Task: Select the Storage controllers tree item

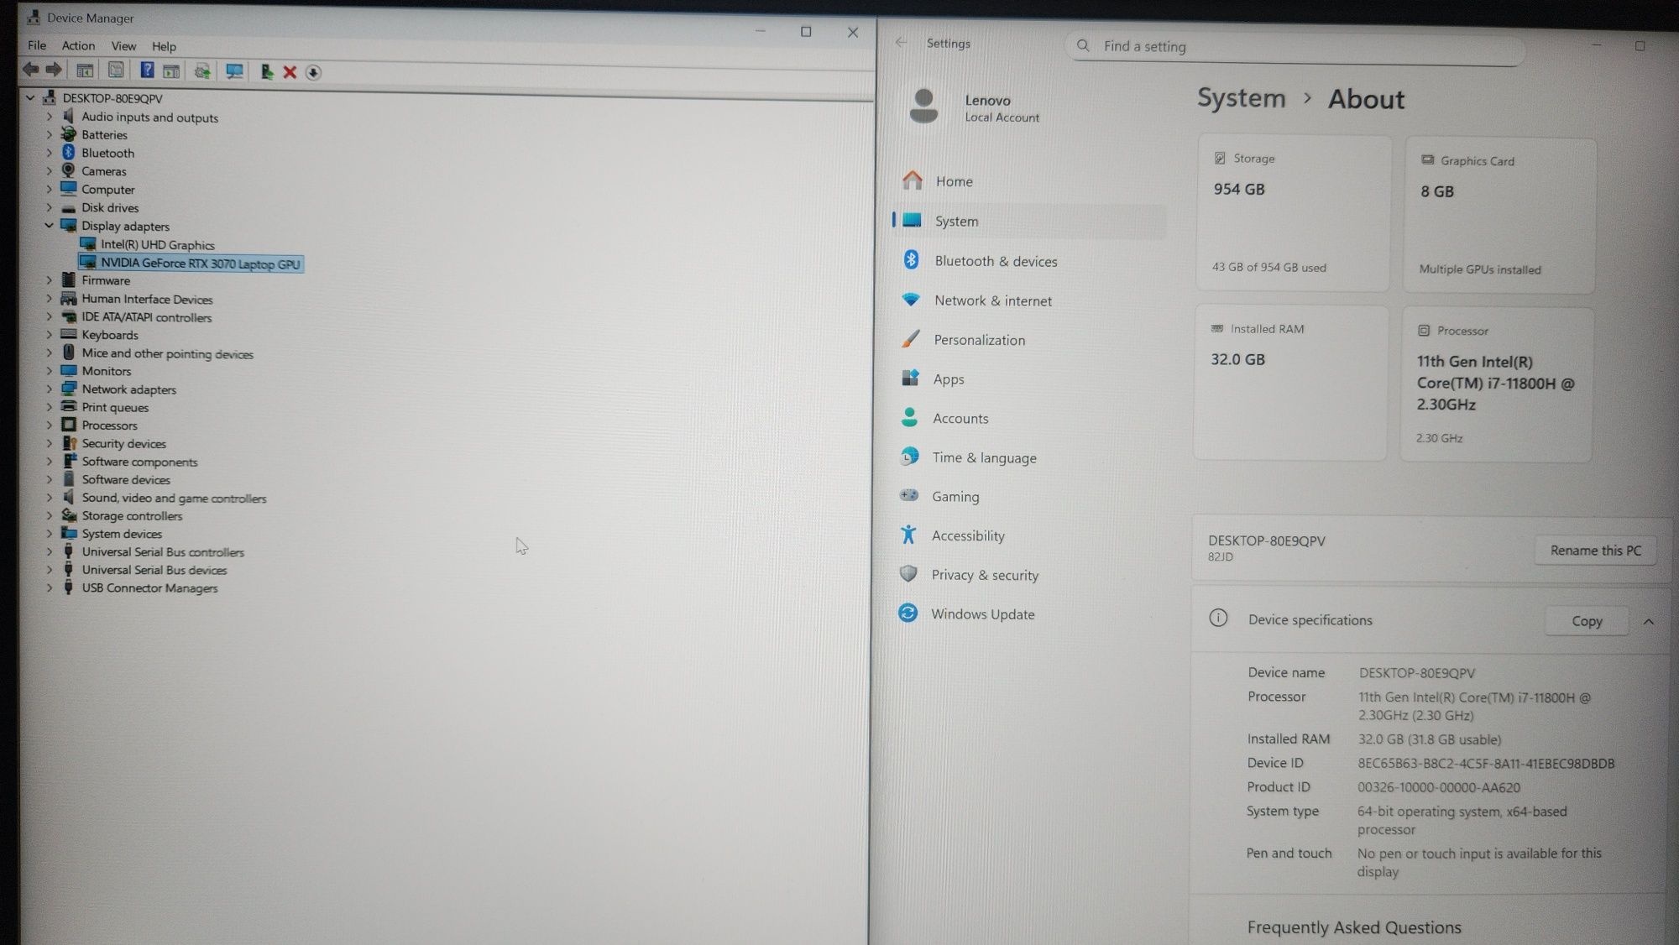Action: pos(132,515)
